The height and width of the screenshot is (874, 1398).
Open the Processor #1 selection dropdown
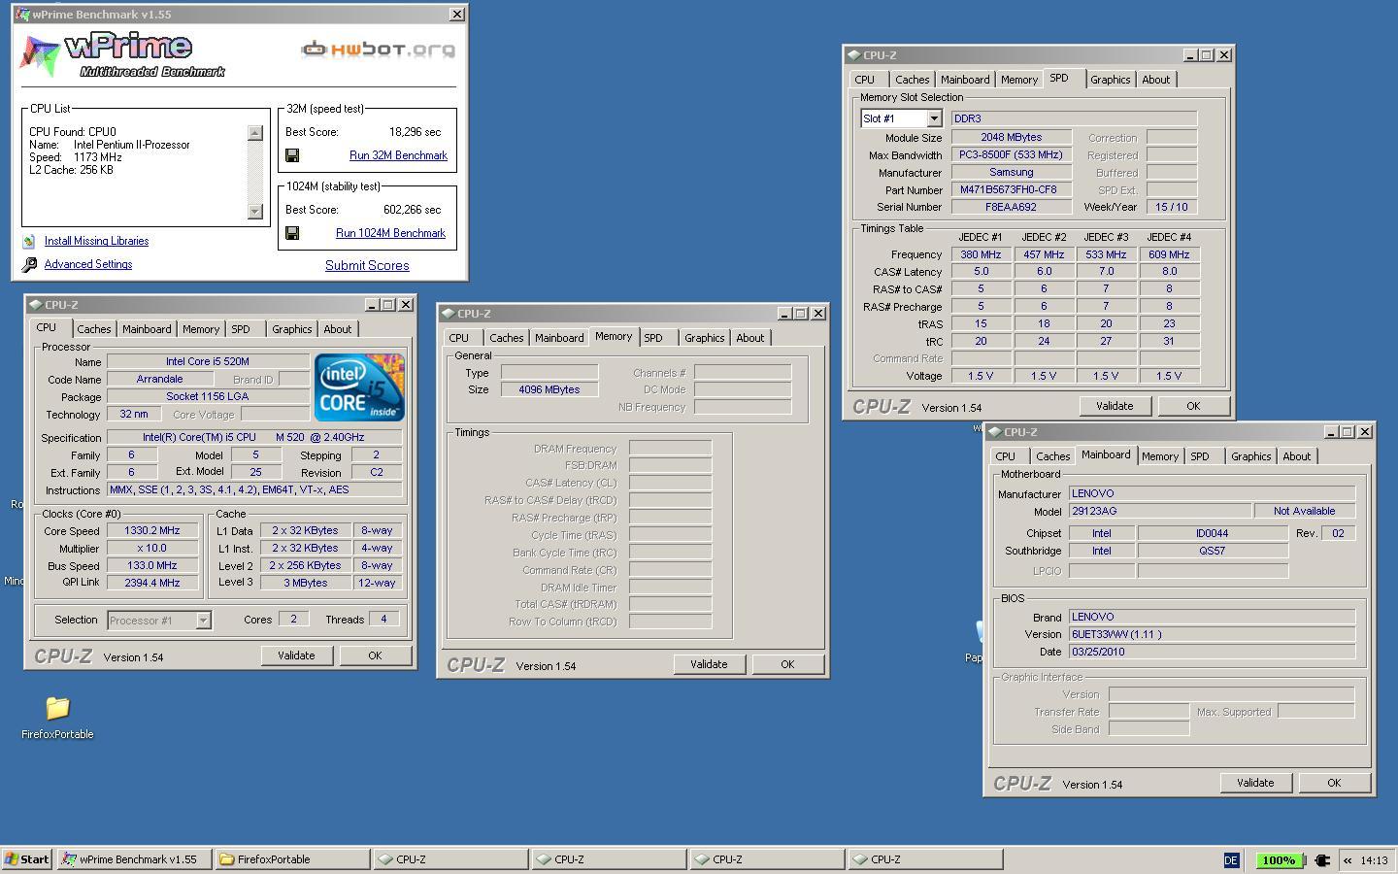[x=203, y=620]
